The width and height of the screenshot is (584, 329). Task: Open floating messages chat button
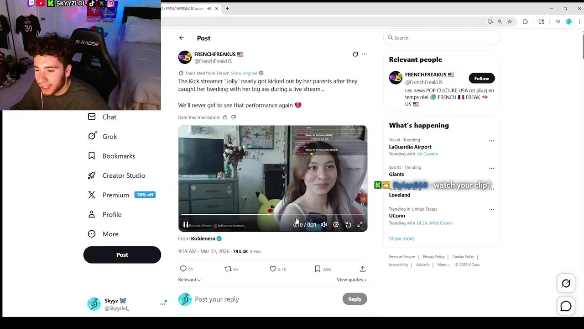[x=566, y=306]
